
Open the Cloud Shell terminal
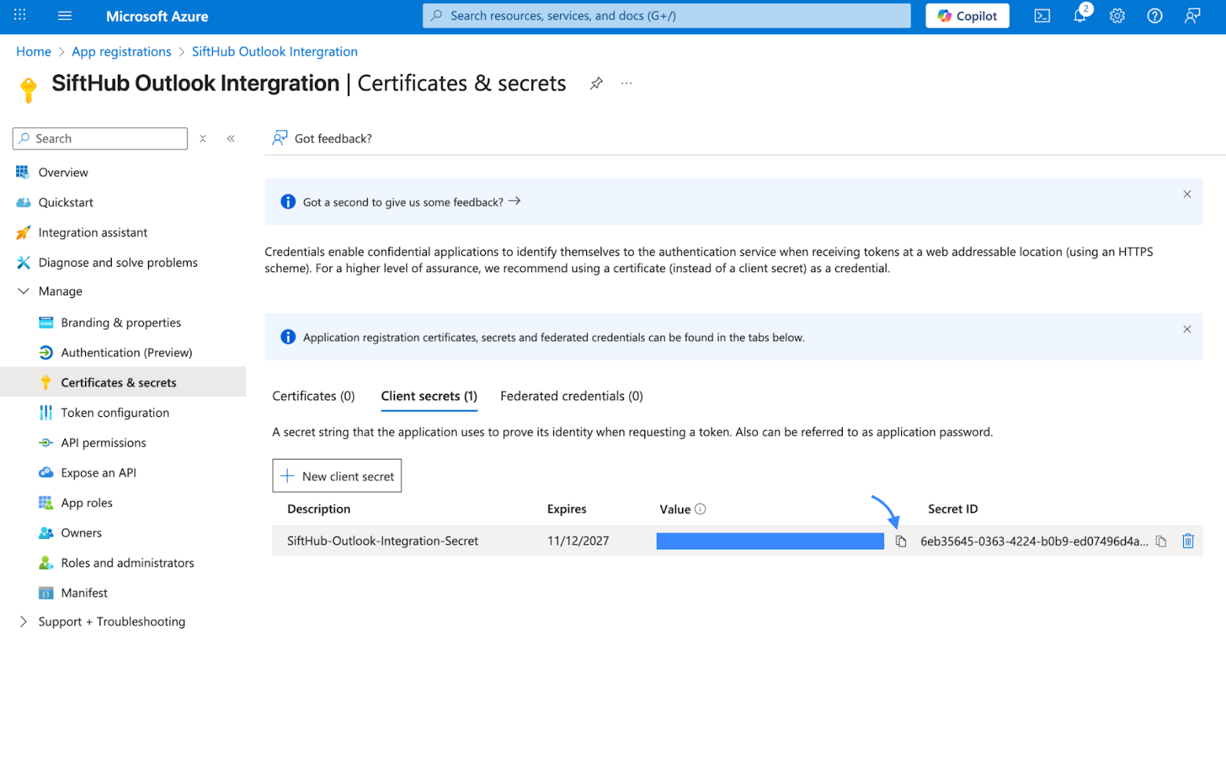tap(1042, 16)
